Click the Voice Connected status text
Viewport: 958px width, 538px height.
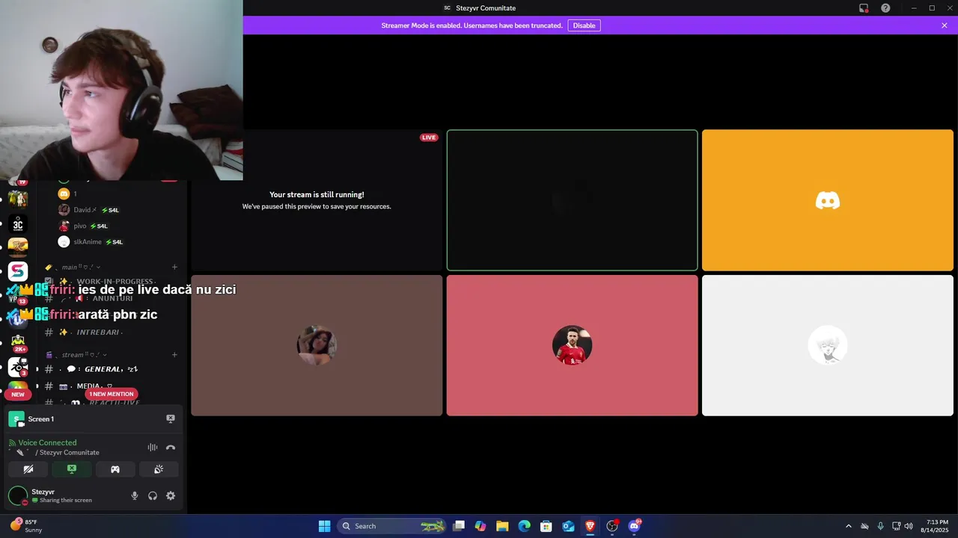[47, 442]
